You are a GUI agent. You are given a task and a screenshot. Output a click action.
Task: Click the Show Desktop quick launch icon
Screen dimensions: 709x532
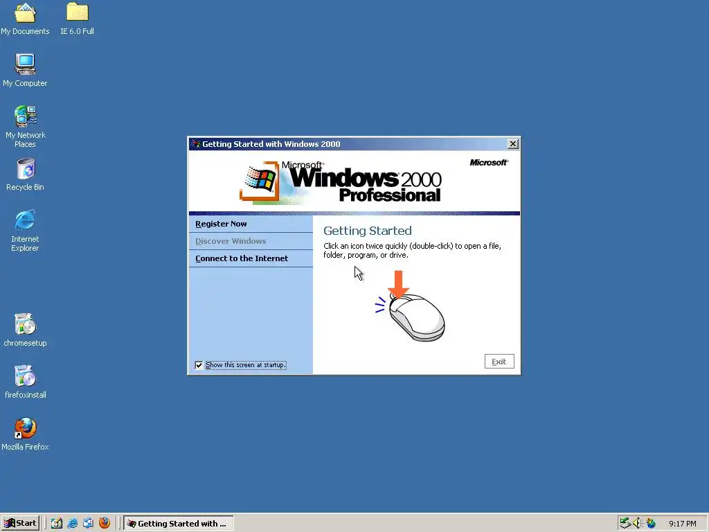coord(57,523)
